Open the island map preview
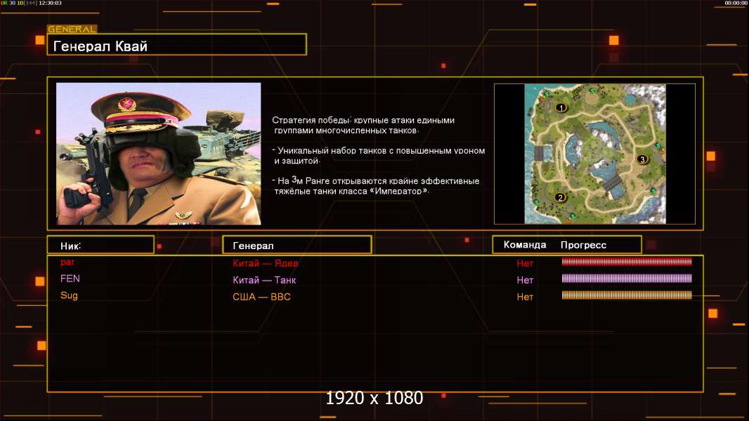749x421 pixels. (x=594, y=154)
